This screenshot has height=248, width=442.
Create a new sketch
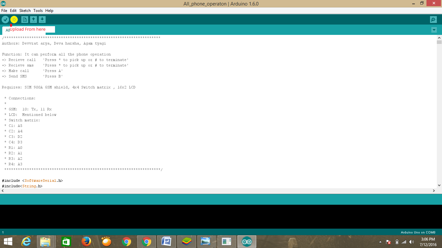click(x=25, y=19)
